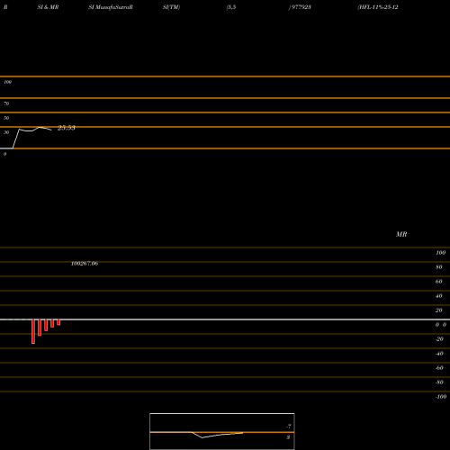
Task: Click the 'HFL-11%-25-12' header text
Action: tap(378, 7)
